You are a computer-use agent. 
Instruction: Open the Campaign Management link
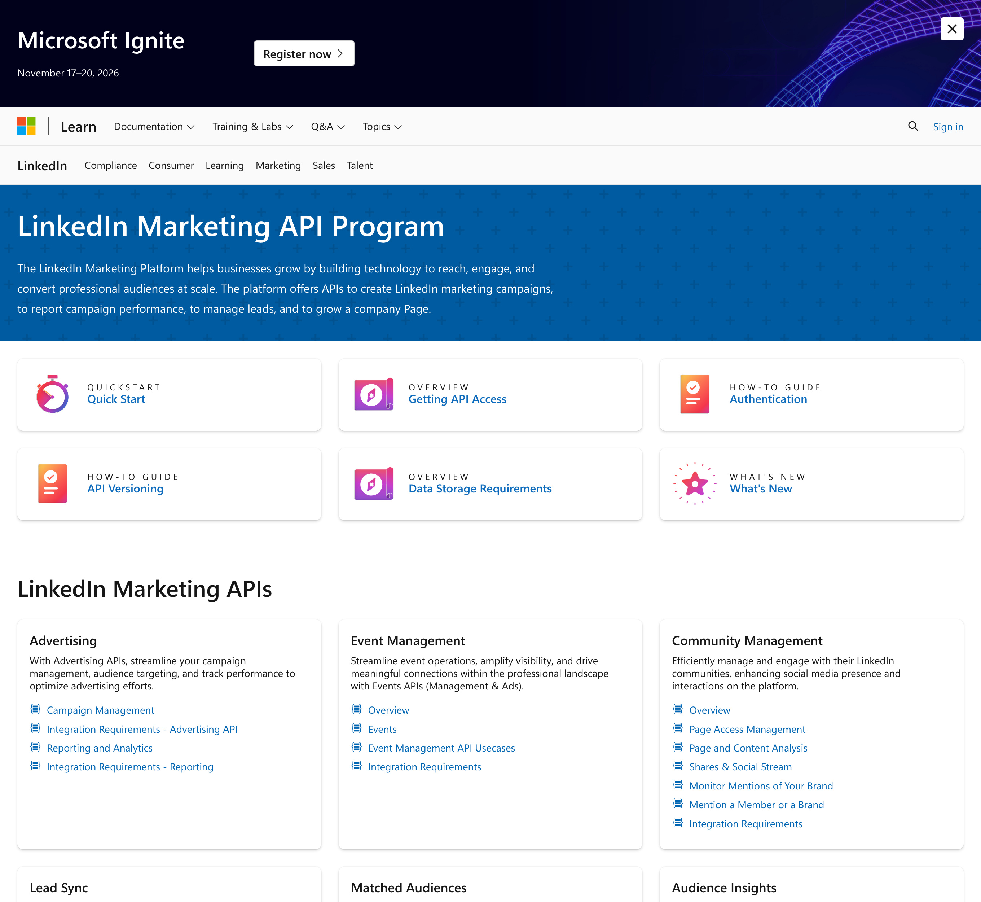tap(101, 710)
